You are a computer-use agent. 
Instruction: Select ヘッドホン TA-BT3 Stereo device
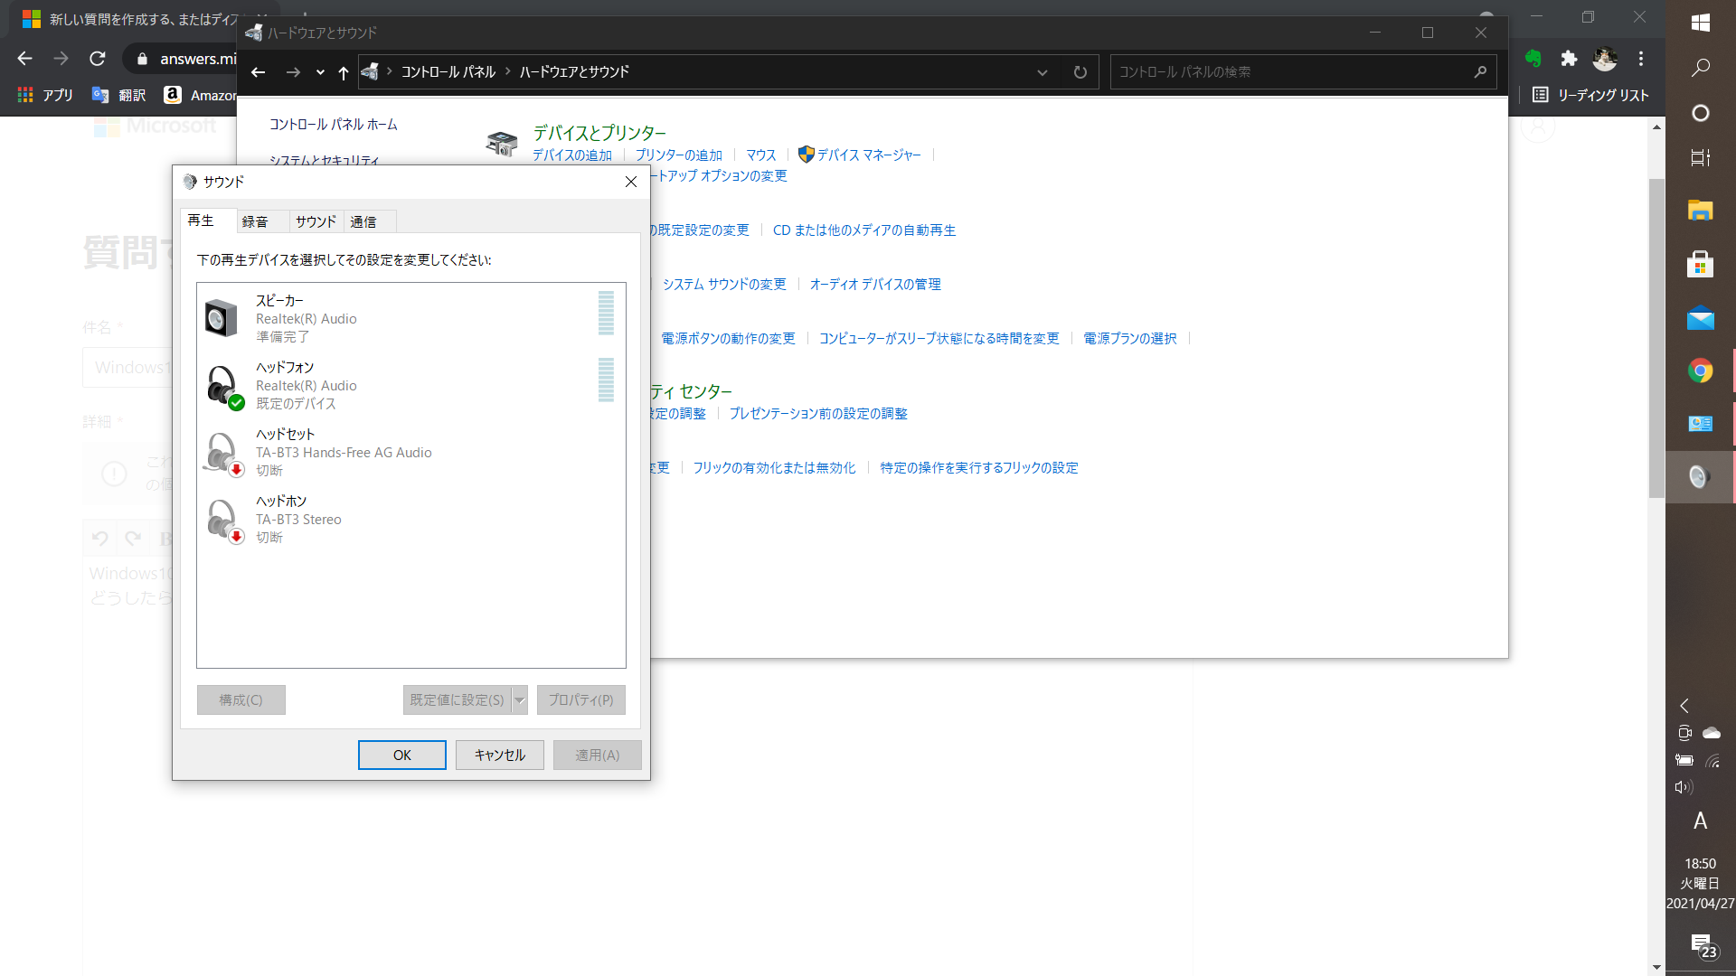click(411, 519)
